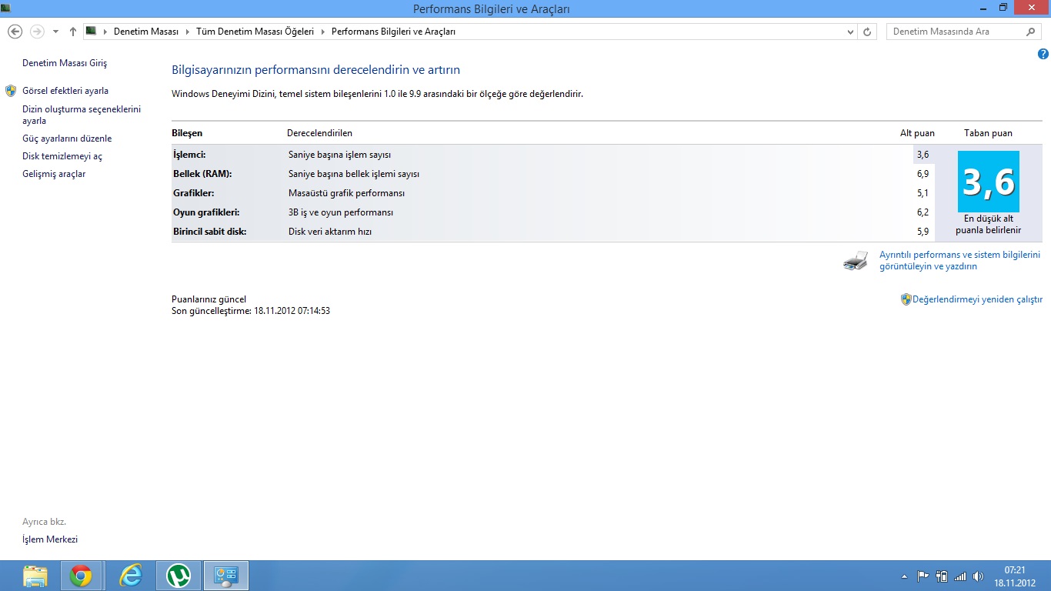The width and height of the screenshot is (1051, 591).
Task: Click the window system icon in title bar
Action: [6, 7]
